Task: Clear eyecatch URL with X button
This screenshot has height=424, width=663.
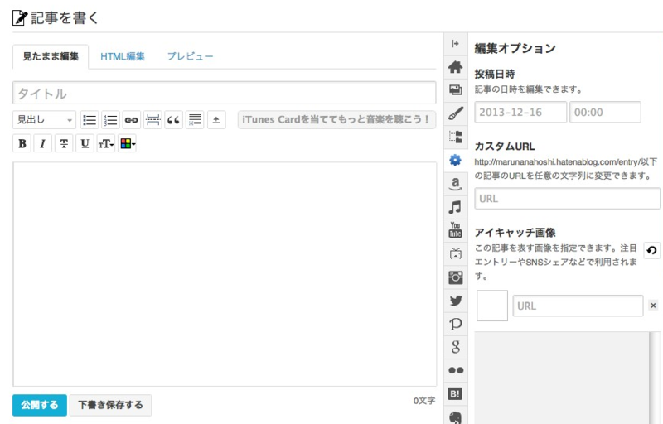Action: click(x=653, y=306)
